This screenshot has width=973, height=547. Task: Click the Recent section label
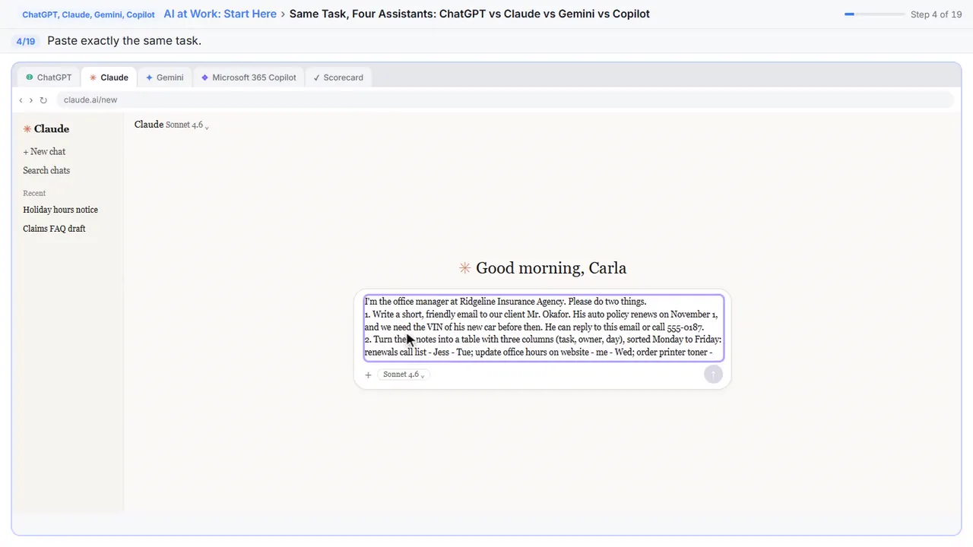pos(34,193)
